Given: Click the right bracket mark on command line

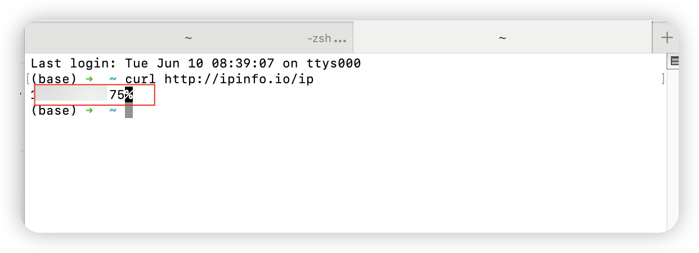Looking at the screenshot, I should coord(664,79).
